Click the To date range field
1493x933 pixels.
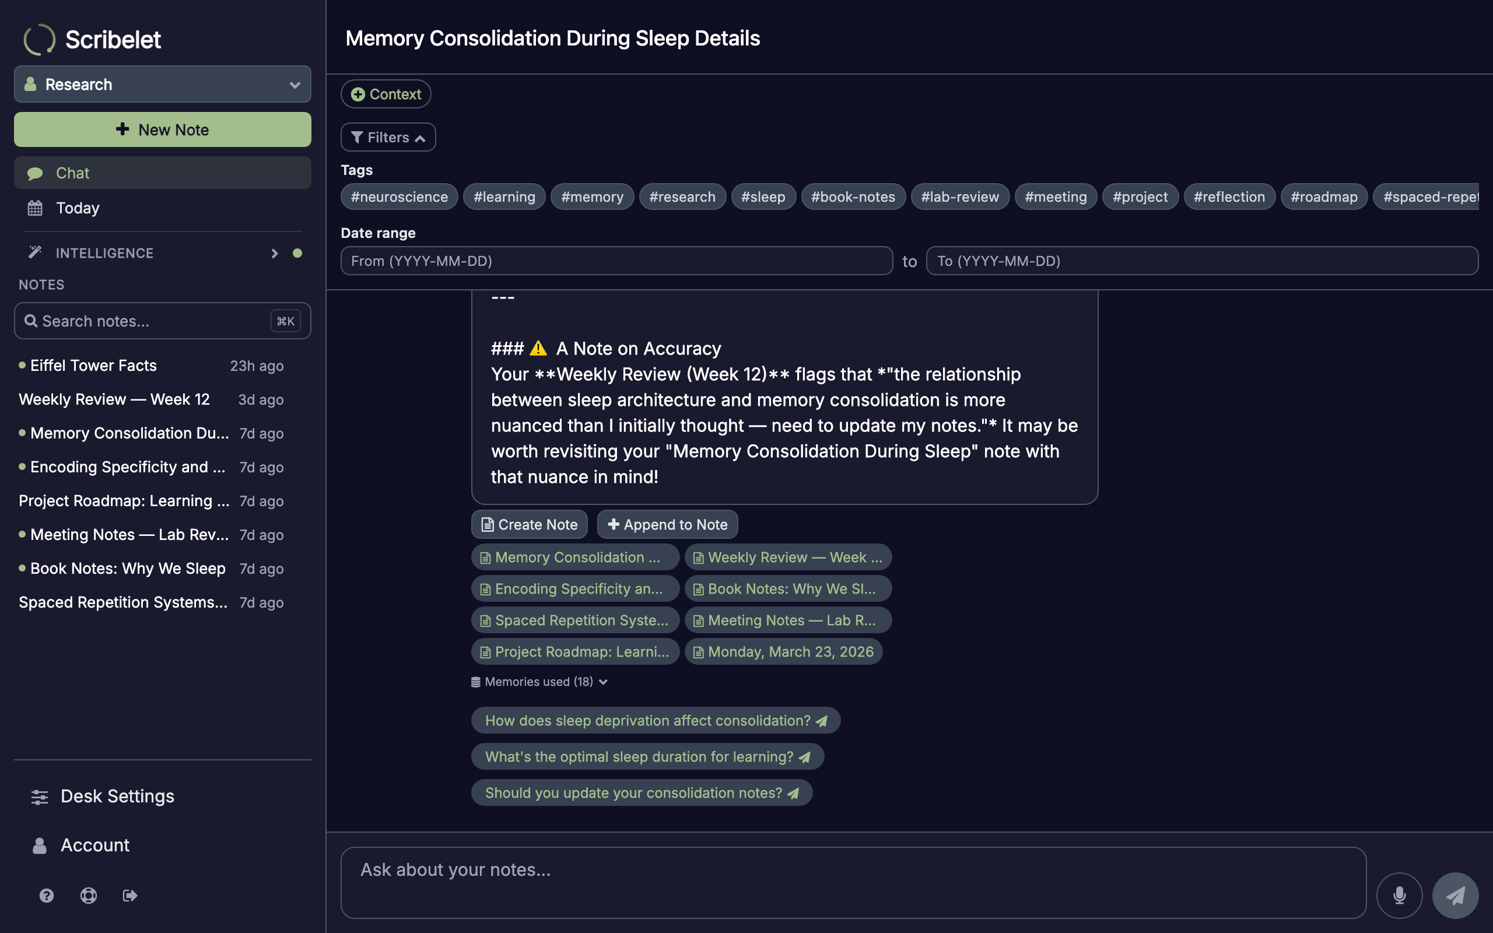click(x=1202, y=261)
